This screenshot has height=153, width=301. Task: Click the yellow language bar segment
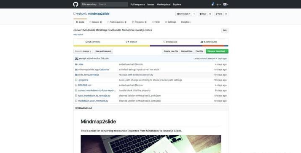pos(112,46)
